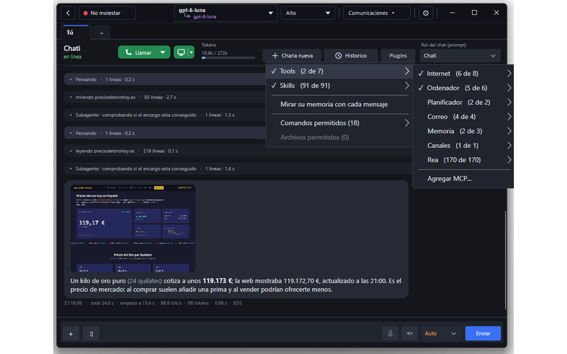This screenshot has height=354, width=567.
Task: Open the Comunicaciones dropdown
Action: (376, 13)
